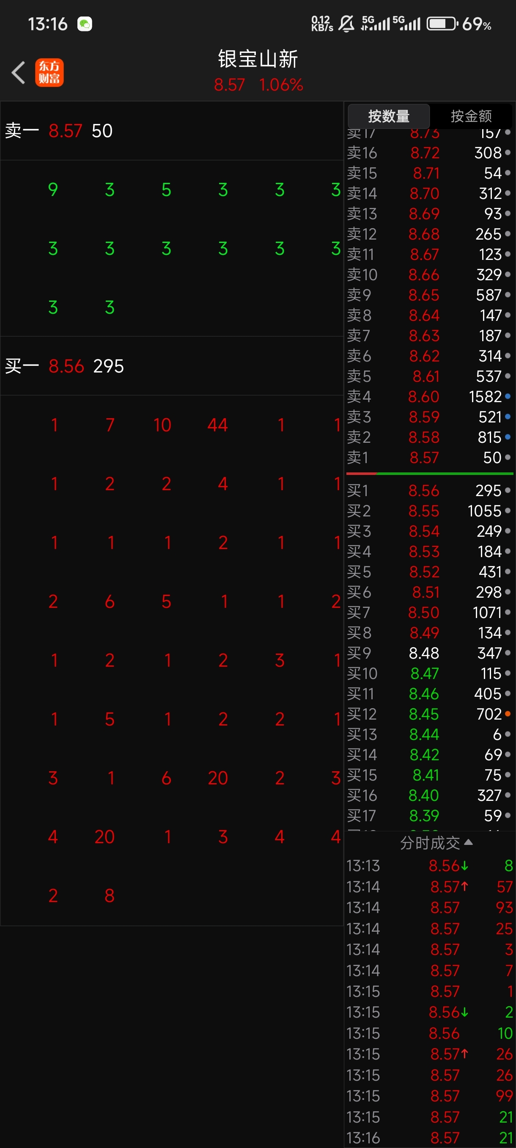516x1148 pixels.
Task: Tap the red buy order quantity 10
Action: click(x=162, y=425)
